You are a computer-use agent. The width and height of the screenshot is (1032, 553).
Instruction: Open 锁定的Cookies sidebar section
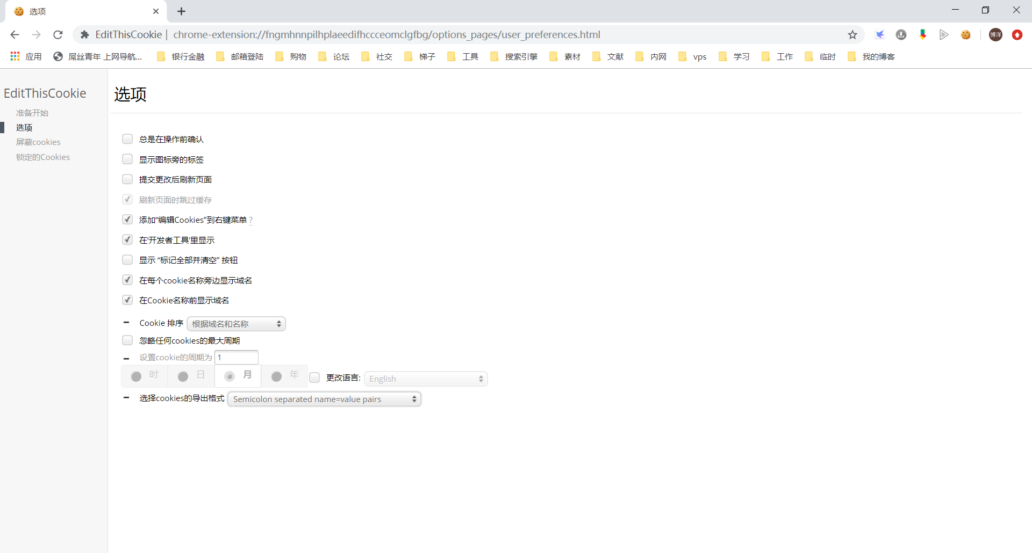point(43,157)
